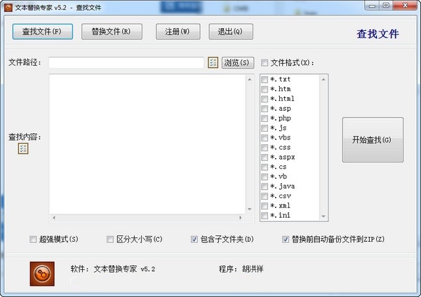
Task: Click the list icon under 查找内容 label
Action: pos(23,148)
